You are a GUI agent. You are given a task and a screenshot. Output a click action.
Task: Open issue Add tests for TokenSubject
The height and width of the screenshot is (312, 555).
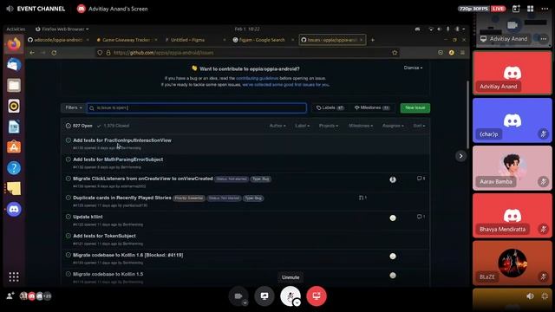(x=104, y=236)
